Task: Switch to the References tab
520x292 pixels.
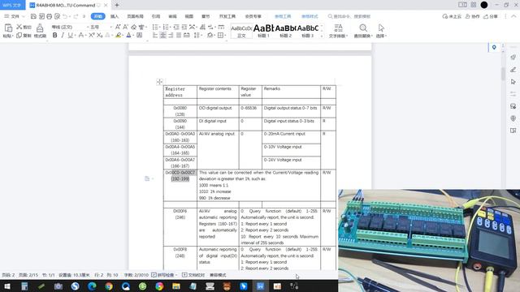Action: (156, 16)
